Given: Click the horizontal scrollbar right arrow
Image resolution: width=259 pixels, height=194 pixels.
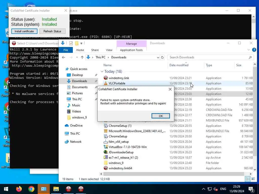Looking at the screenshot, I should pos(251,174).
